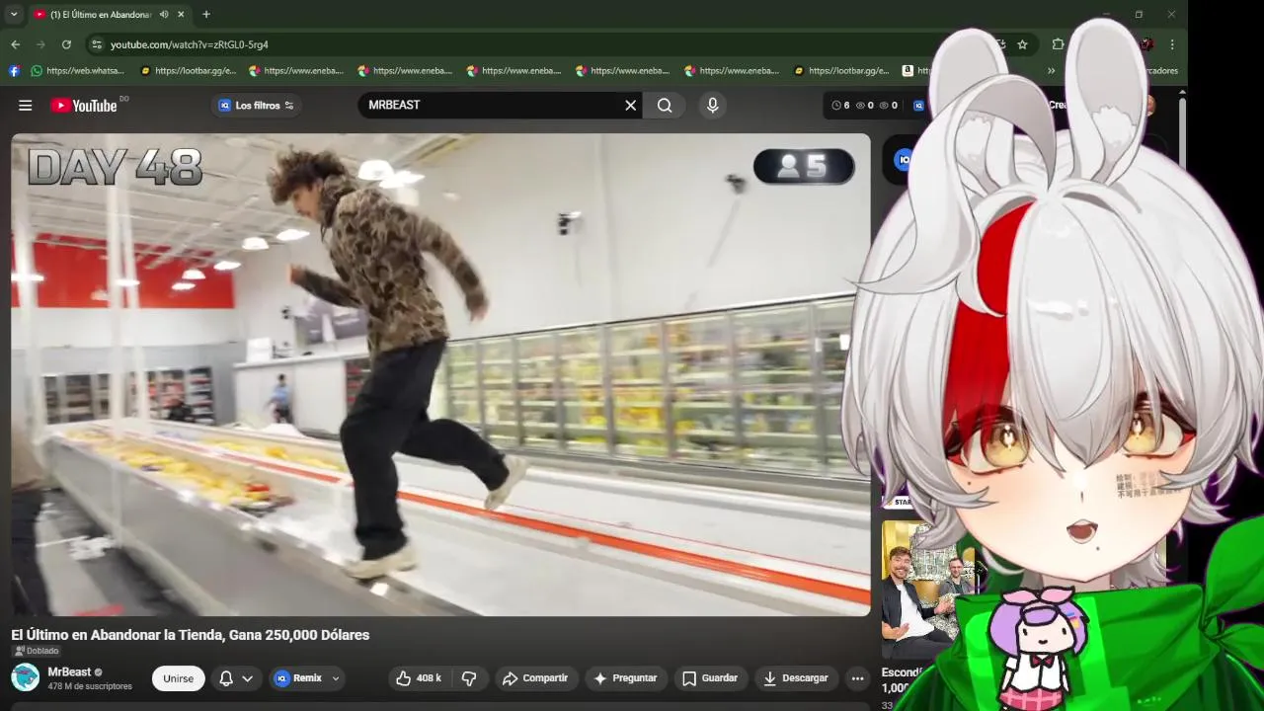Download the video via Descargar
This screenshot has width=1264, height=711.
point(796,678)
